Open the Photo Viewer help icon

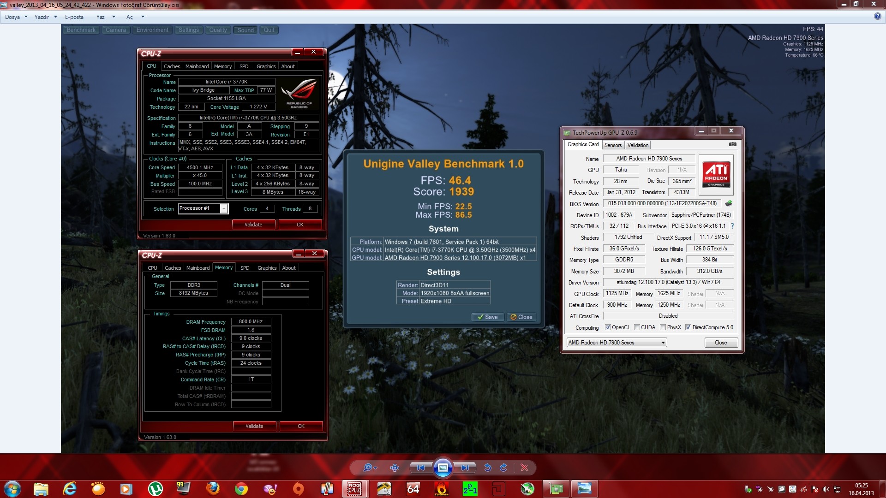click(877, 16)
